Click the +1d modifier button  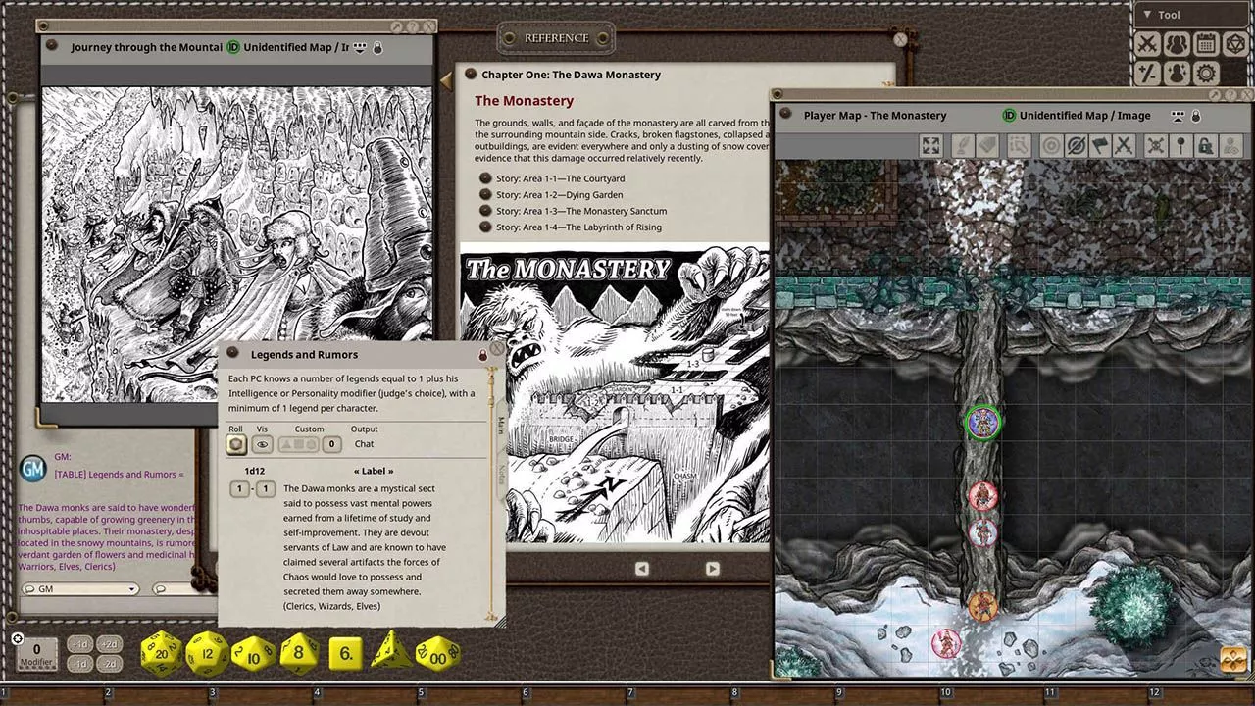click(x=80, y=644)
